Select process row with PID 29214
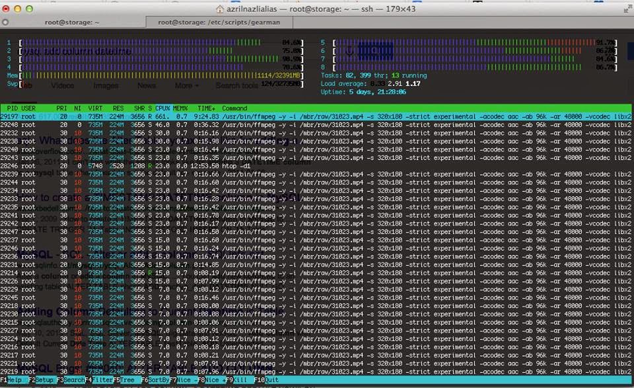634x388 pixels. click(x=316, y=273)
